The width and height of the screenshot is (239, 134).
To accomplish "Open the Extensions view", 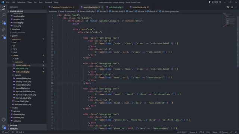I will click(3, 36).
